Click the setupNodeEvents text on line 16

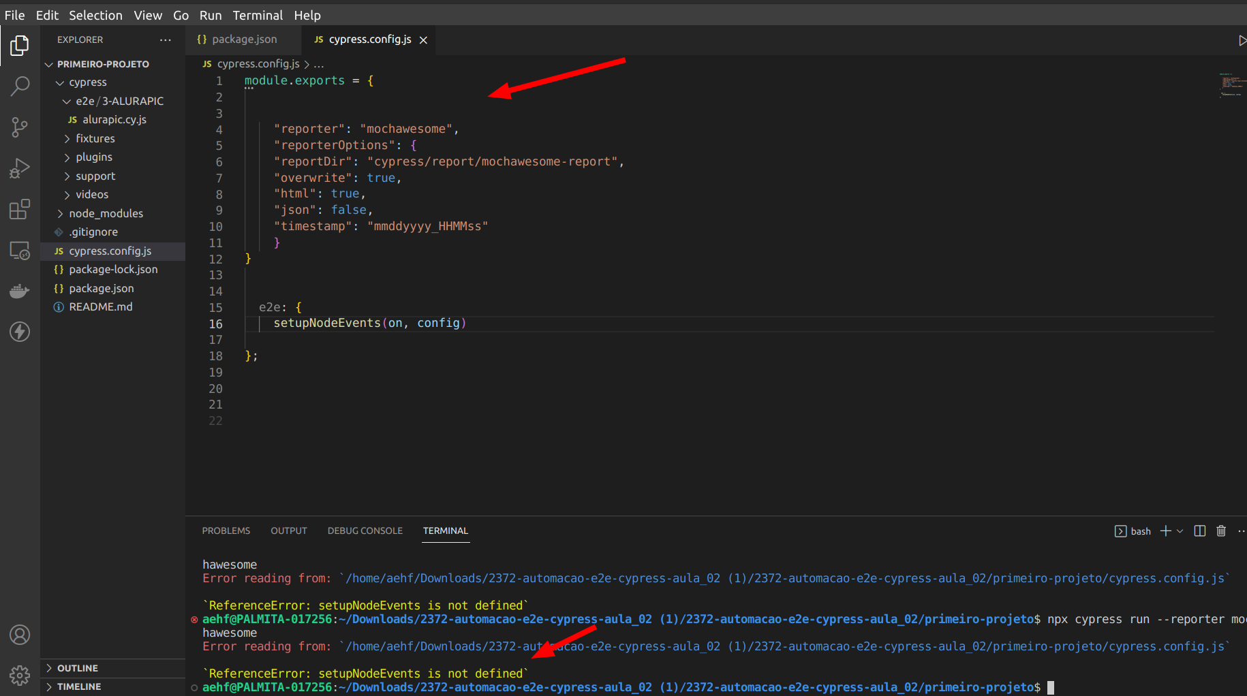pyautogui.click(x=327, y=323)
